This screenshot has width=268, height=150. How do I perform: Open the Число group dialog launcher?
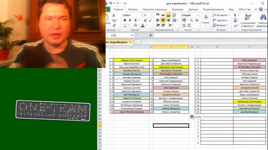click(198, 30)
